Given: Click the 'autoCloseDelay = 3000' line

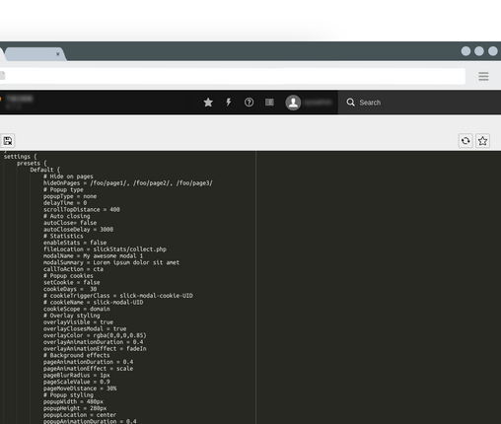Looking at the screenshot, I should [x=78, y=230].
